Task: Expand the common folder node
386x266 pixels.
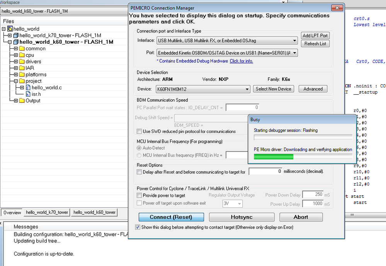Action: point(16,48)
